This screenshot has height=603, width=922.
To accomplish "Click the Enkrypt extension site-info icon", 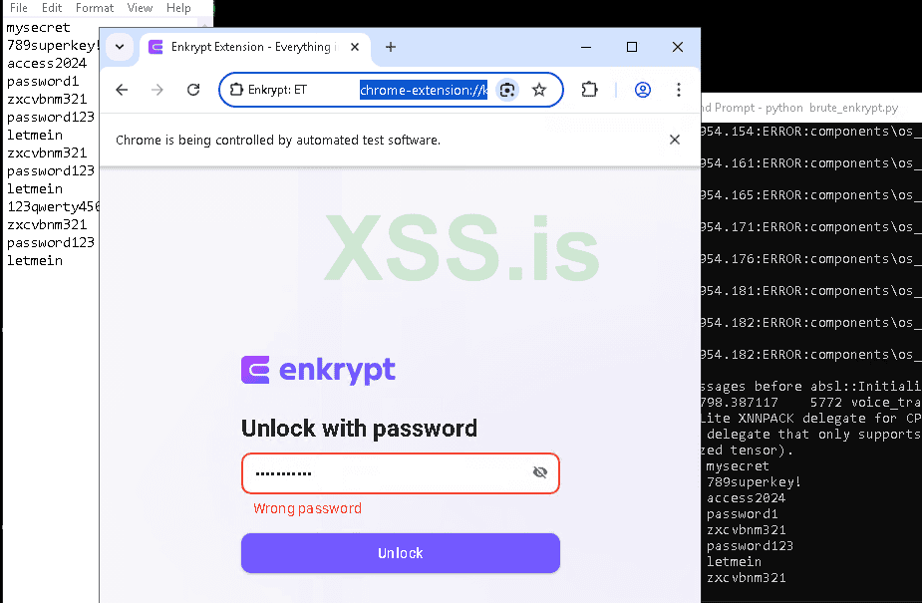I will coord(236,90).
